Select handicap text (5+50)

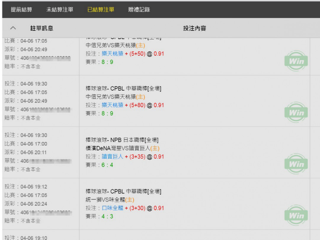tap(137, 54)
